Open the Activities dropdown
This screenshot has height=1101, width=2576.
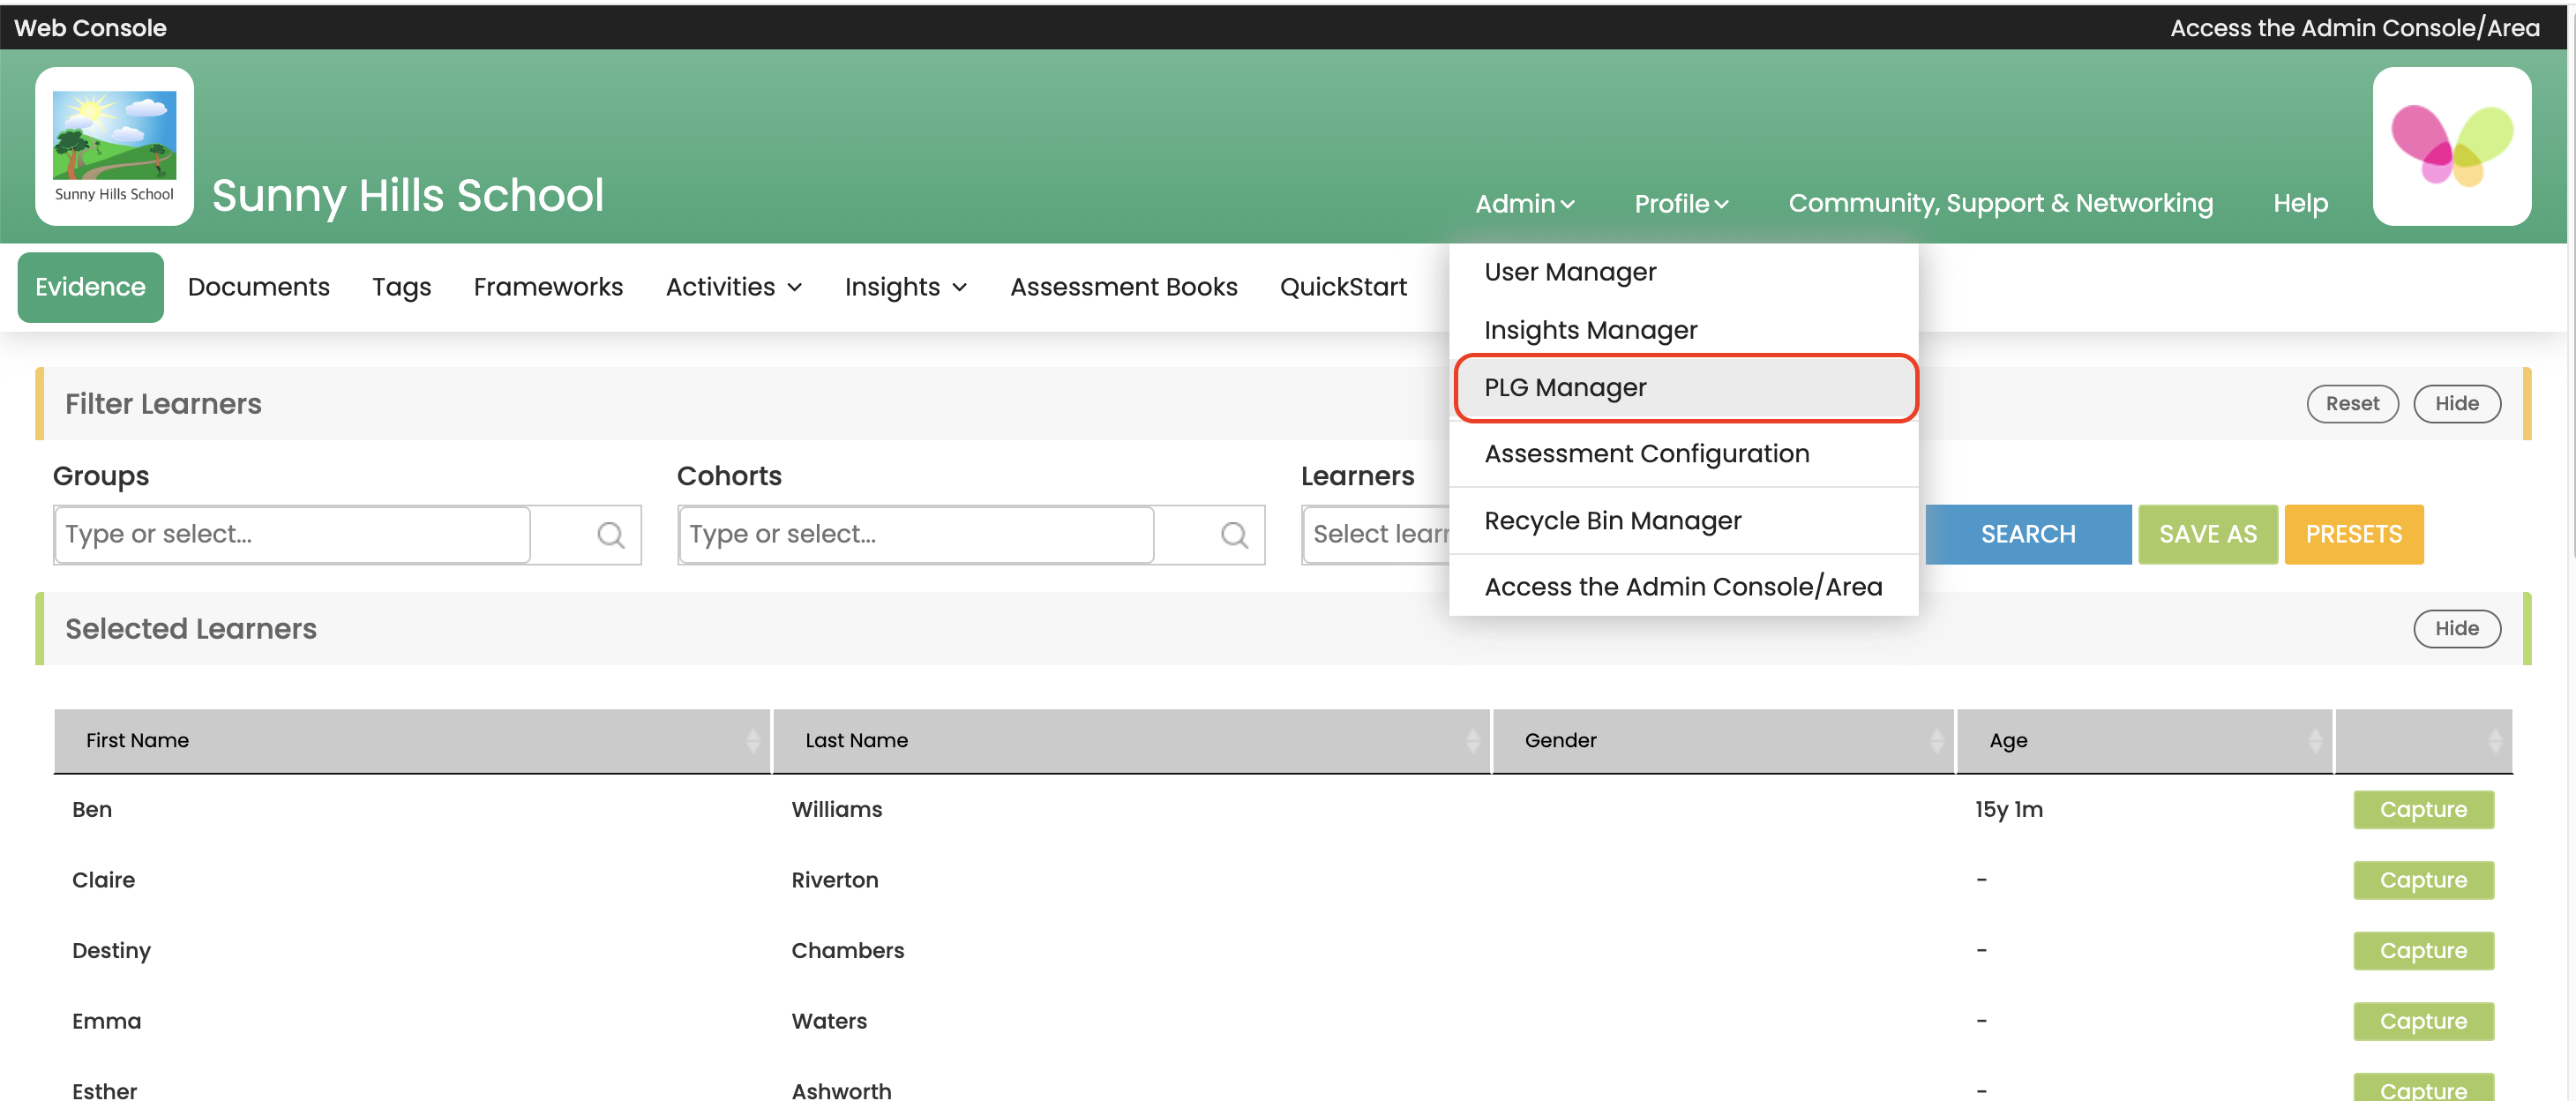(x=733, y=288)
